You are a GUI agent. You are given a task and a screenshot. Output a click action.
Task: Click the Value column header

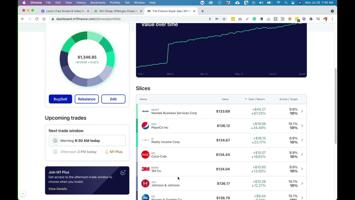225,99
